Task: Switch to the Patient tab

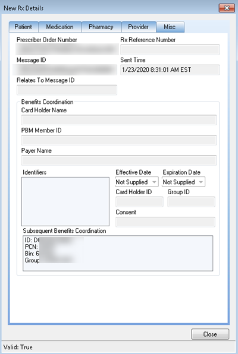Action: click(x=24, y=27)
